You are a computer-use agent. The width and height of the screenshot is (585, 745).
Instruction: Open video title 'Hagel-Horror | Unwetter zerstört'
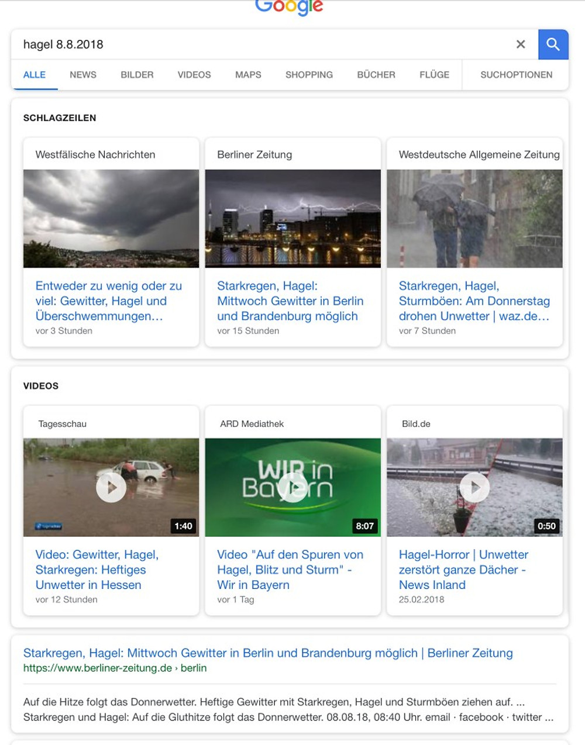[x=463, y=570]
